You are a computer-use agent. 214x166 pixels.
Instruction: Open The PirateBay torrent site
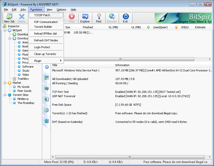pyautogui.click(x=26, y=103)
